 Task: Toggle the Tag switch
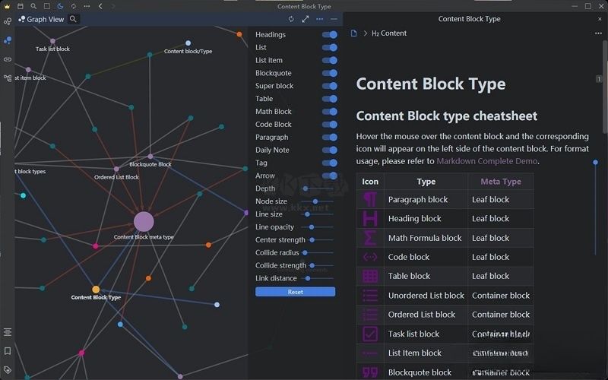[330, 163]
